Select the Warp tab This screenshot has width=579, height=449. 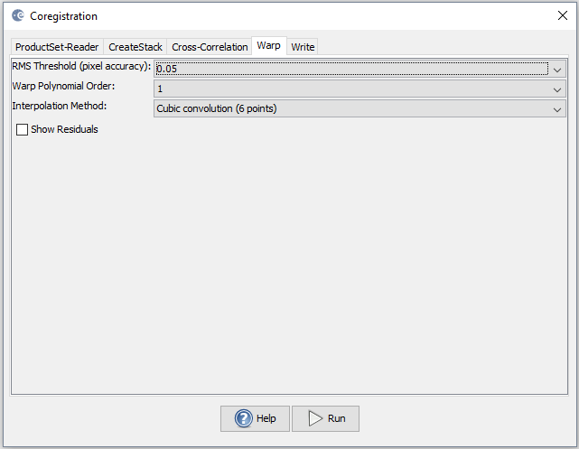tap(269, 46)
